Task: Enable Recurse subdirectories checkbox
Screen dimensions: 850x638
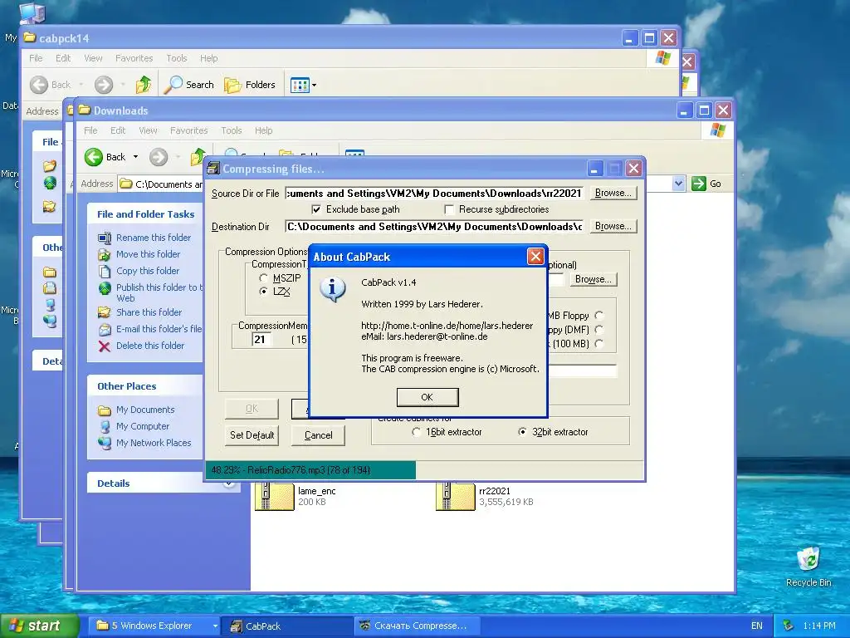Action: (449, 209)
